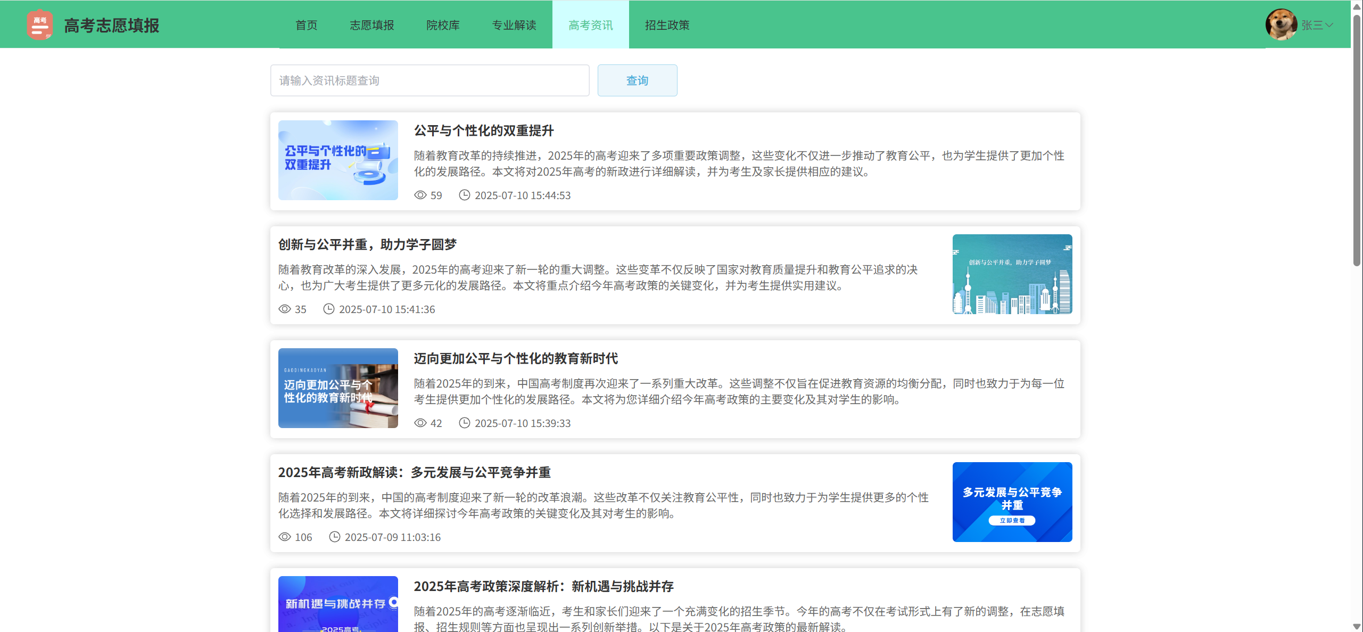Click the 高考志愿填报 logo icon
This screenshot has width=1363, height=632.
click(x=40, y=25)
